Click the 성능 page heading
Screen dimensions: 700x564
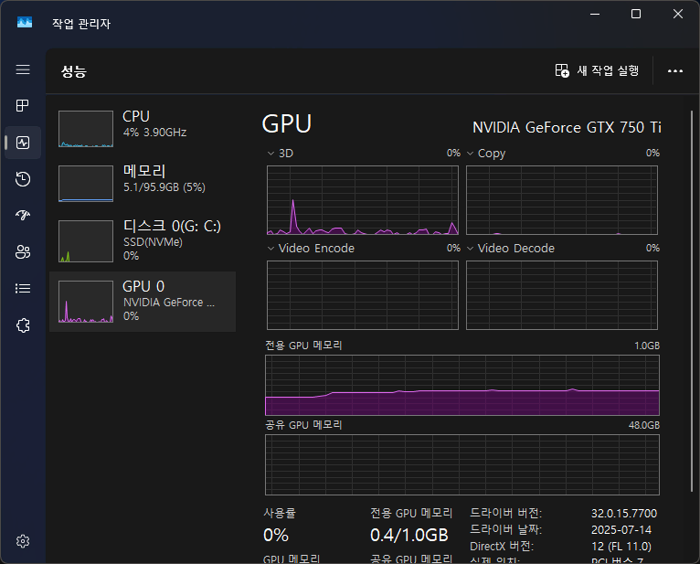click(74, 71)
